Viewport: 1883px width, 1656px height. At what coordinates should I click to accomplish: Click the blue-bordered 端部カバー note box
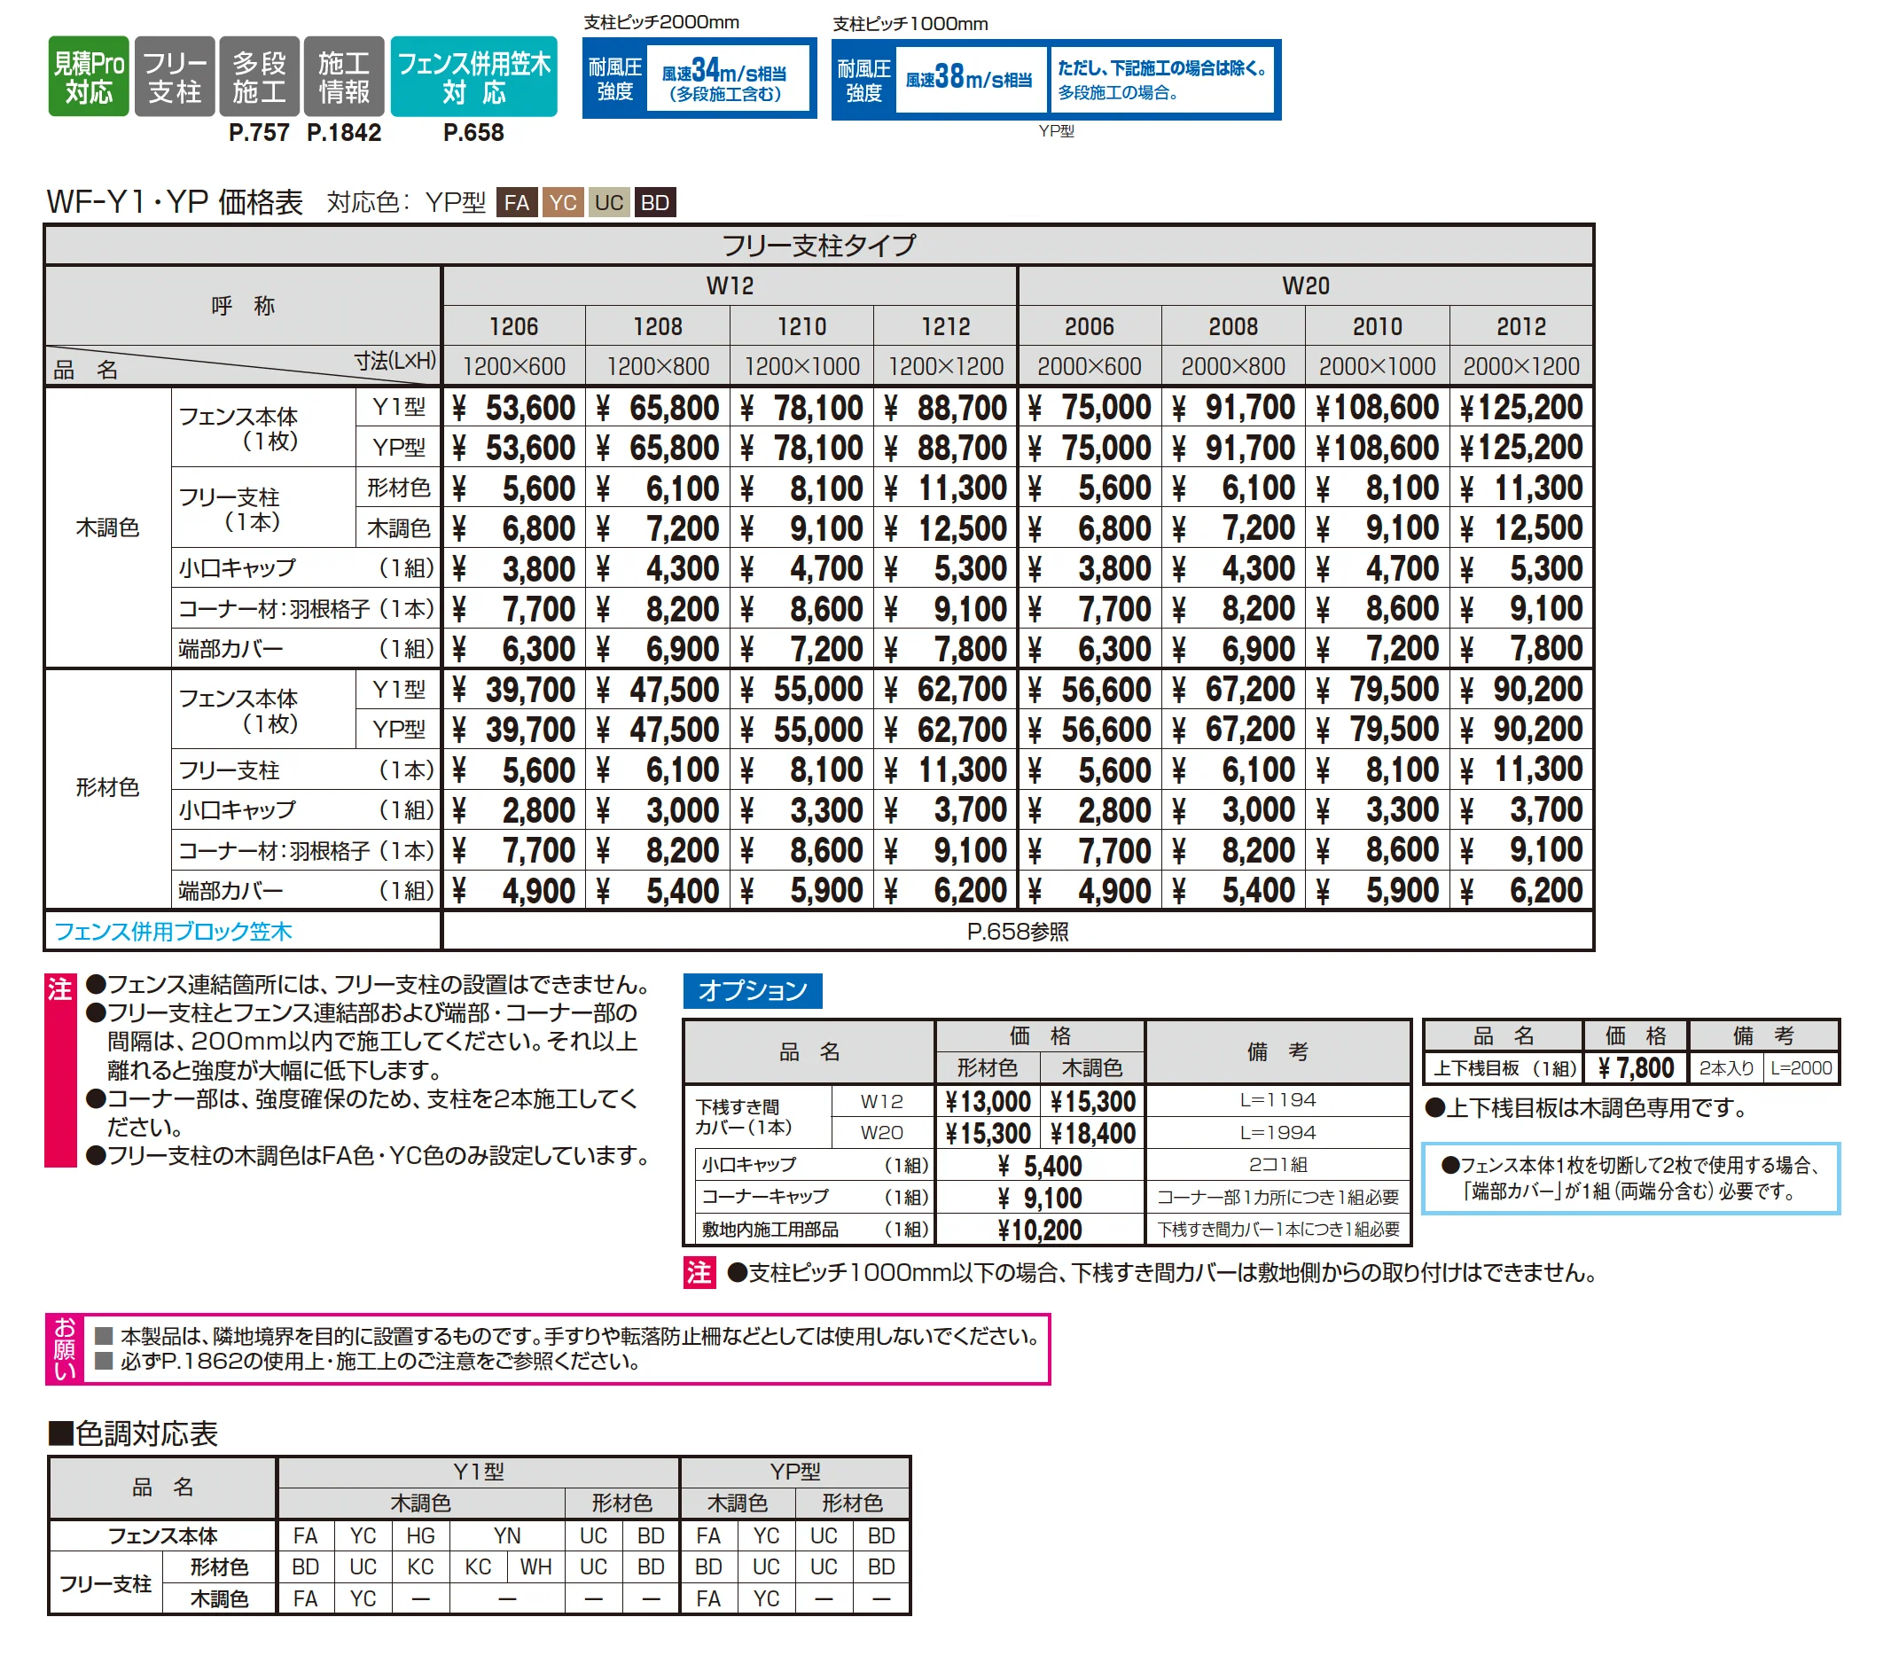[x=1630, y=1178]
